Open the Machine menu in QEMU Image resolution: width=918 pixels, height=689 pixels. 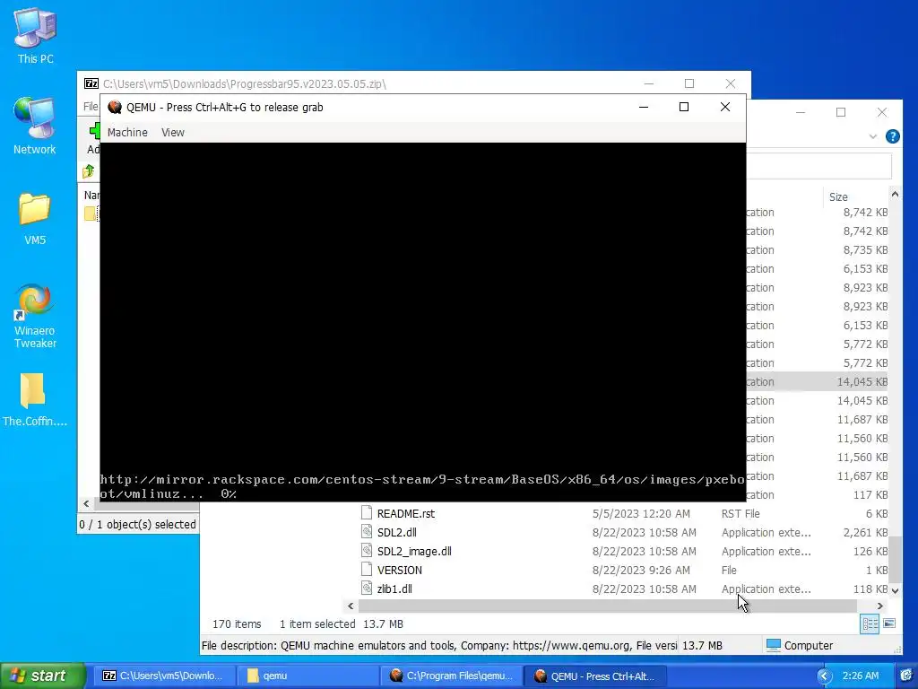127,133
